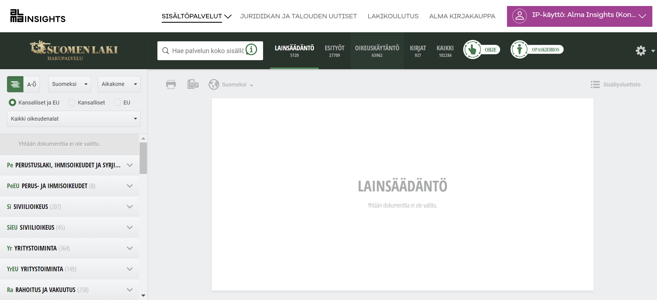Expand Ra Rahoitus ja vakuutus category
657x300 pixels.
point(70,290)
